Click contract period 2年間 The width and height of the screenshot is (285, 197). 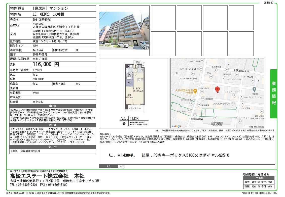click(36, 93)
